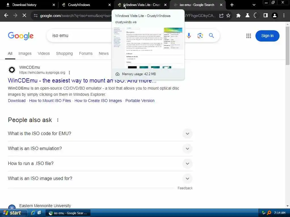Click the Sign in button
This screenshot has width=290, height=217.
267,36
